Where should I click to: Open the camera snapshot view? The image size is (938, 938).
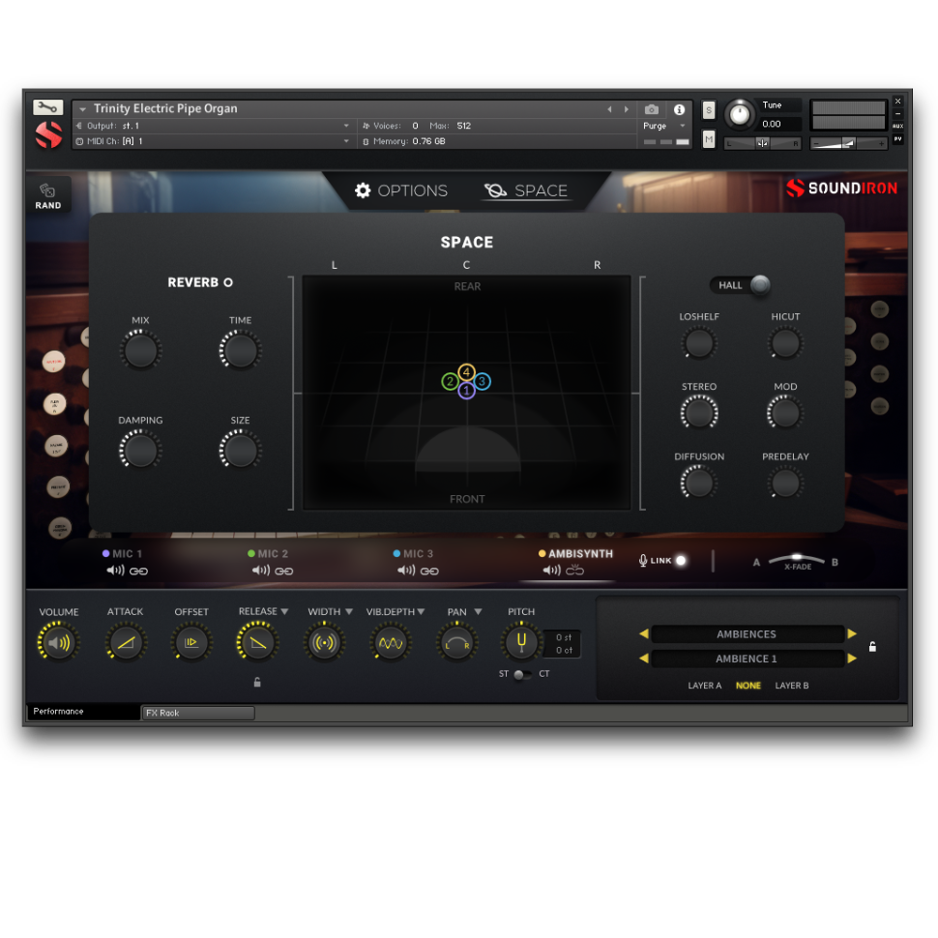coord(652,109)
